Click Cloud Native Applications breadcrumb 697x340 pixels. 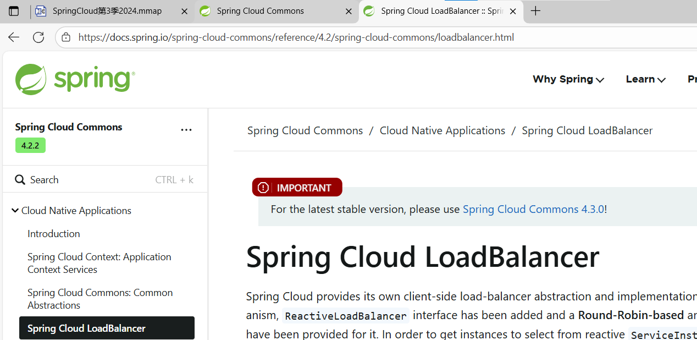[x=442, y=130]
